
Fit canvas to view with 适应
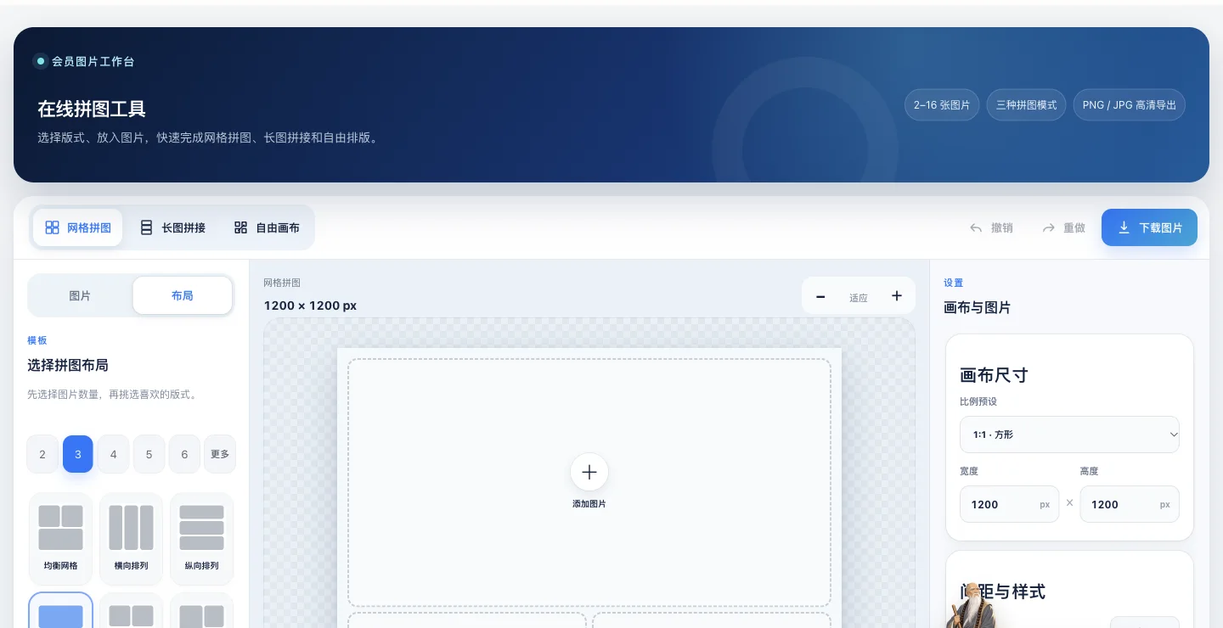[x=859, y=297]
